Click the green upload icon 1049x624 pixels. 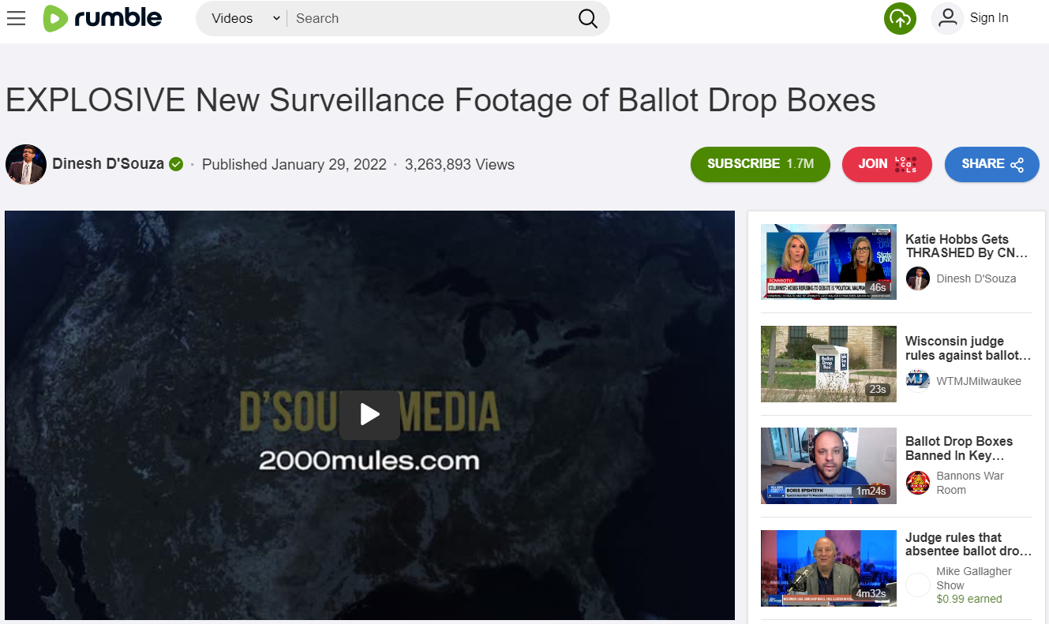tap(900, 18)
